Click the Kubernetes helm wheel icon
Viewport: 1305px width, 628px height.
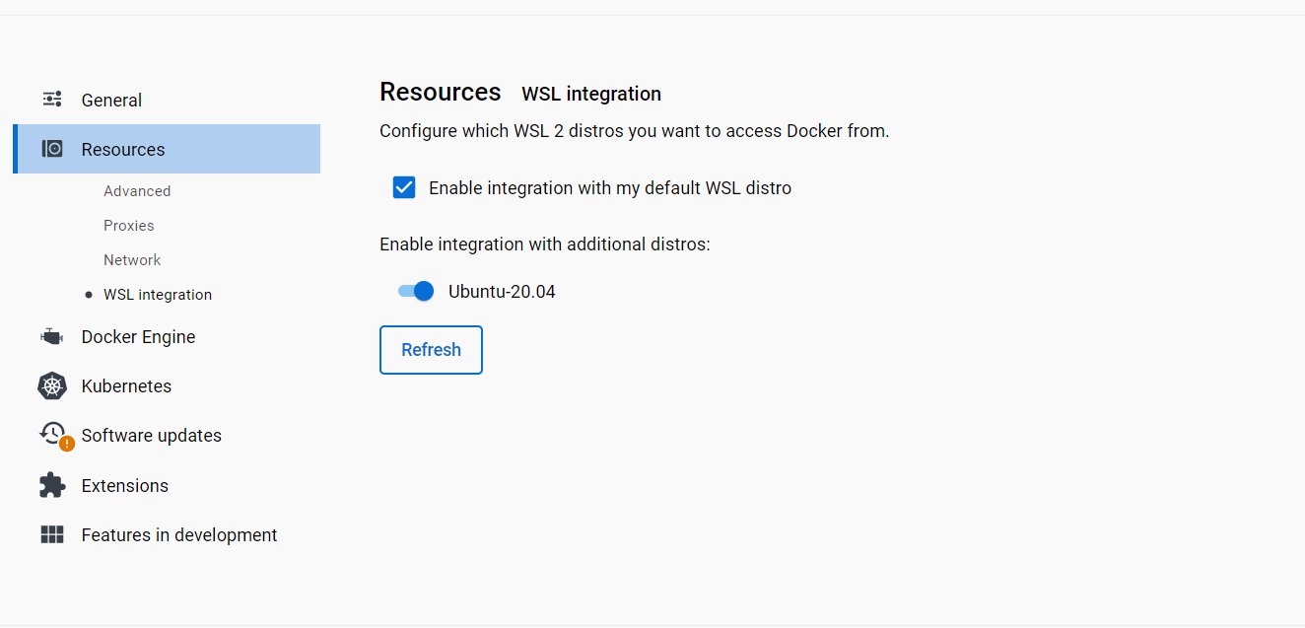point(52,386)
